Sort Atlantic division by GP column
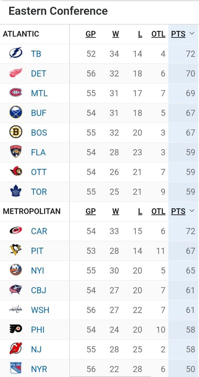Viewport: 199px width, 377px height. click(91, 34)
